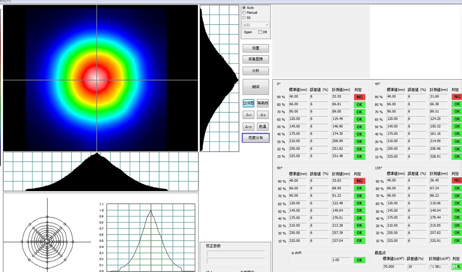Image resolution: width=462 pixels, height=272 pixels.
Task: Click 45° 10% measured value 328.91
Action: click(x=439, y=156)
